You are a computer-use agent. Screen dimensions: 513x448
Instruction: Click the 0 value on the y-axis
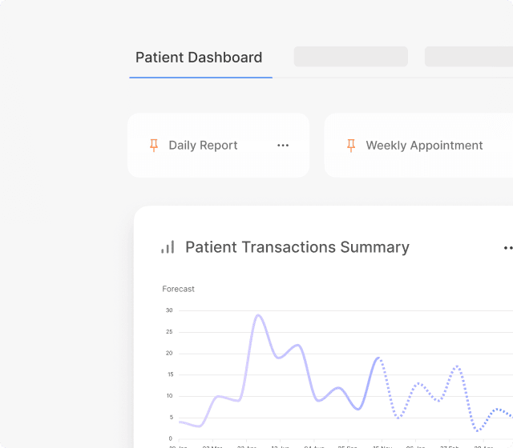pos(170,438)
